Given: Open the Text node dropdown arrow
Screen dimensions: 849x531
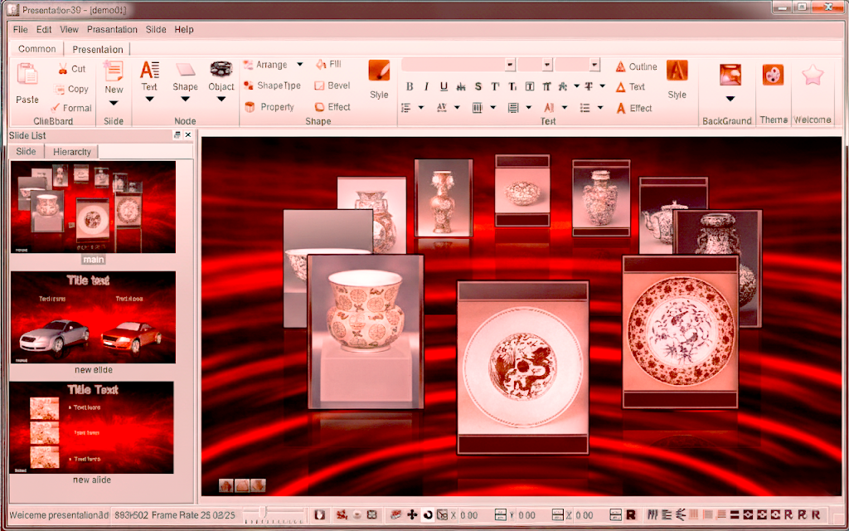Looking at the screenshot, I should point(149,100).
